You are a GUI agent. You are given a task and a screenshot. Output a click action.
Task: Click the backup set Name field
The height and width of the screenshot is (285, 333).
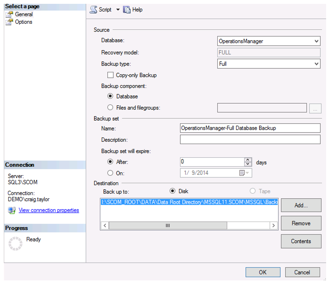pyautogui.click(x=250, y=128)
